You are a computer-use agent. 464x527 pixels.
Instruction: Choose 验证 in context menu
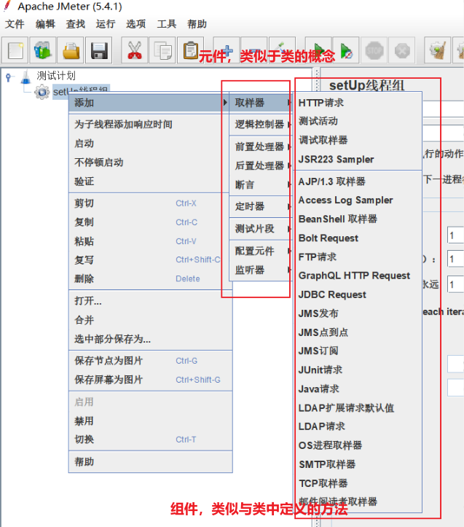[149, 181]
